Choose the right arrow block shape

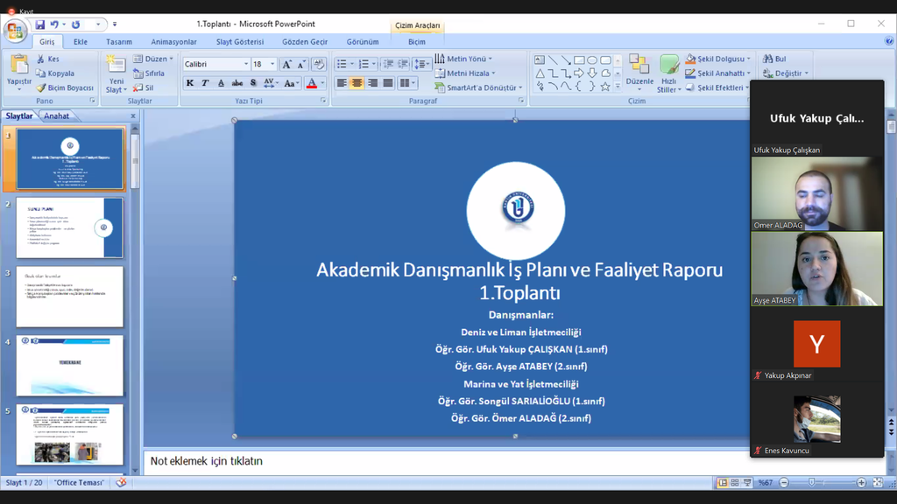[x=579, y=73]
